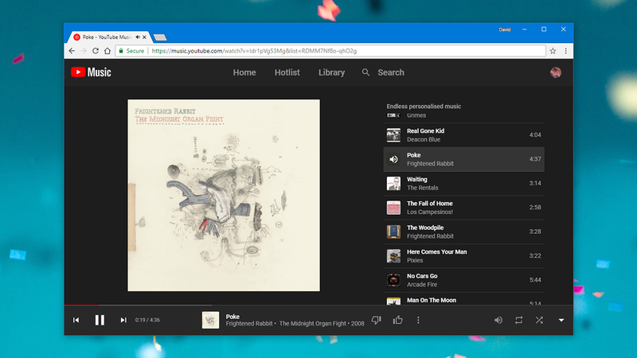This screenshot has height=358, width=637.
Task: Like the song Poke
Action: click(x=397, y=320)
